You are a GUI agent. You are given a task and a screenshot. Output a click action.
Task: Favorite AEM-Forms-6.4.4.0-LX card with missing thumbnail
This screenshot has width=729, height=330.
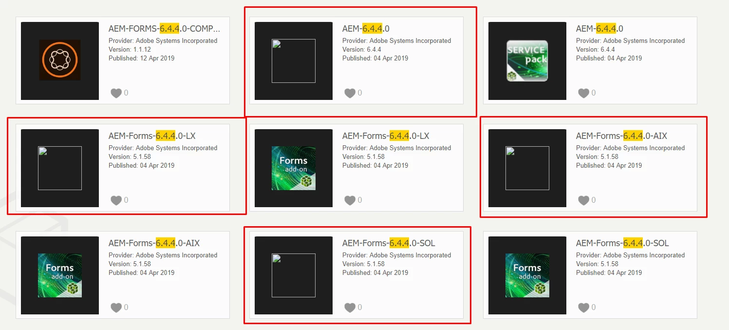point(116,200)
